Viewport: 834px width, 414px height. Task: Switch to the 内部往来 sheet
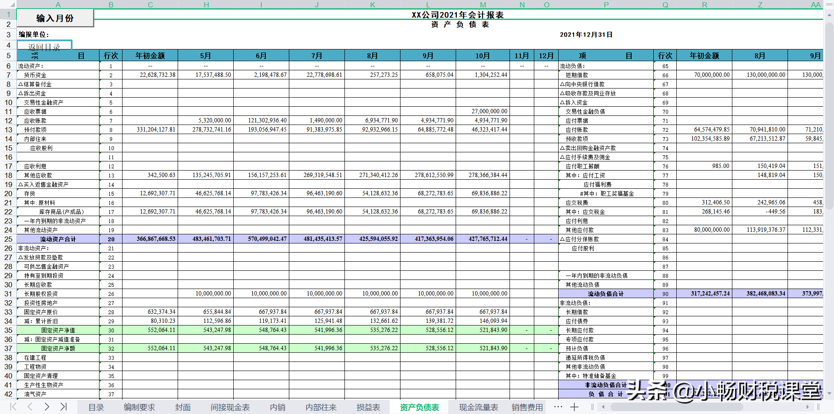(321, 407)
